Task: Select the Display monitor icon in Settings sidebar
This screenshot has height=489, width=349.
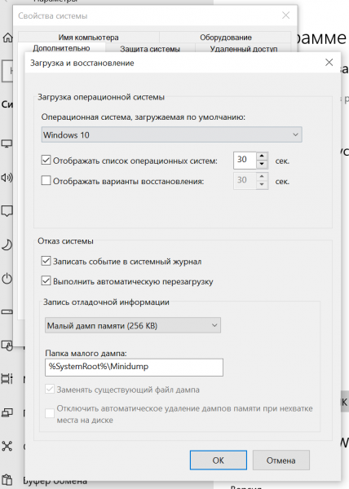Action: point(7,143)
